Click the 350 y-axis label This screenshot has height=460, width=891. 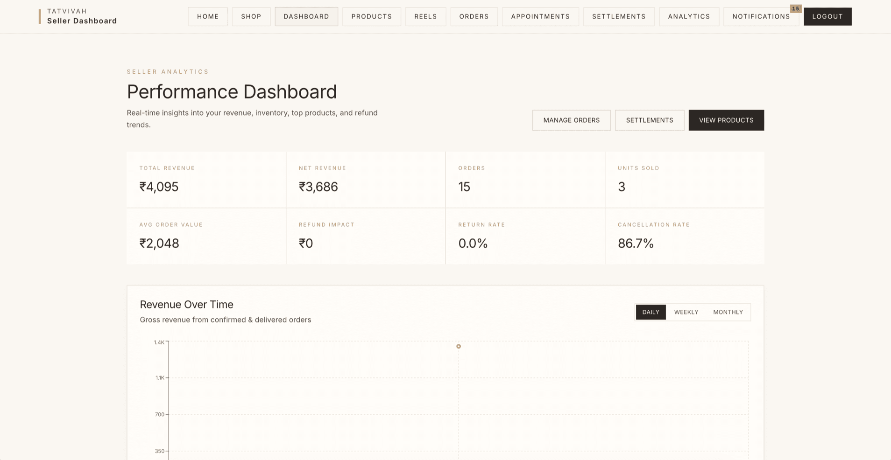tap(160, 451)
